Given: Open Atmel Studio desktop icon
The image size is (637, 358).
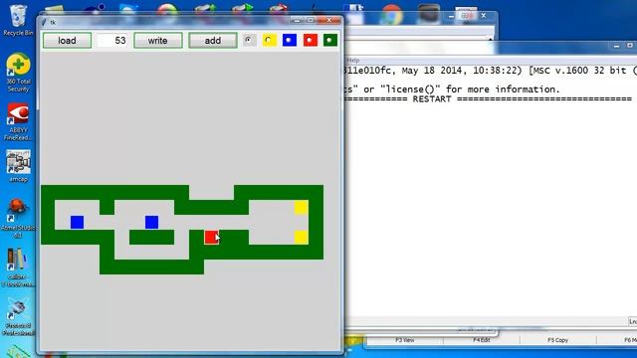Looking at the screenshot, I should tap(18, 219).
